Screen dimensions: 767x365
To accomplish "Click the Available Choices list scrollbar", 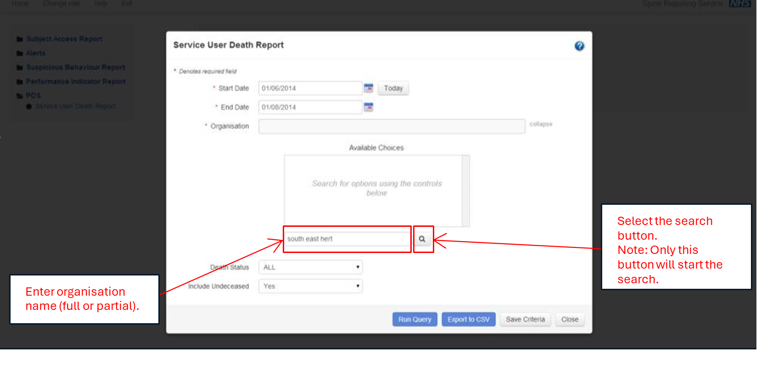I will (x=465, y=191).
